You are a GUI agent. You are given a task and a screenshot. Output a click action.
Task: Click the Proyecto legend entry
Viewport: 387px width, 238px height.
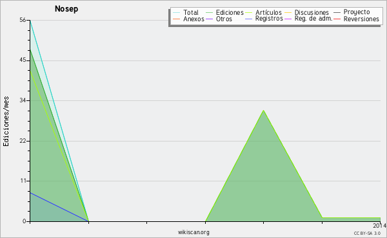[352, 12]
